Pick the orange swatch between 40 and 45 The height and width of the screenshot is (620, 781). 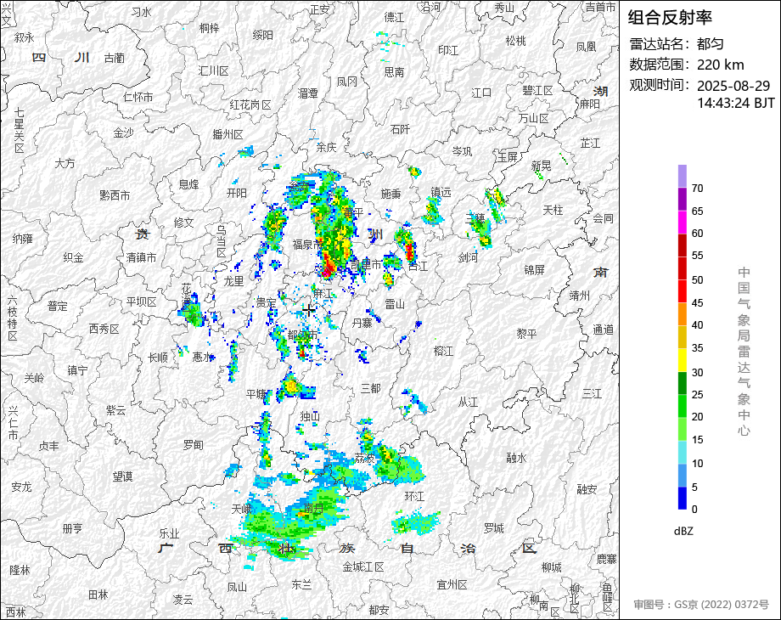click(683, 313)
